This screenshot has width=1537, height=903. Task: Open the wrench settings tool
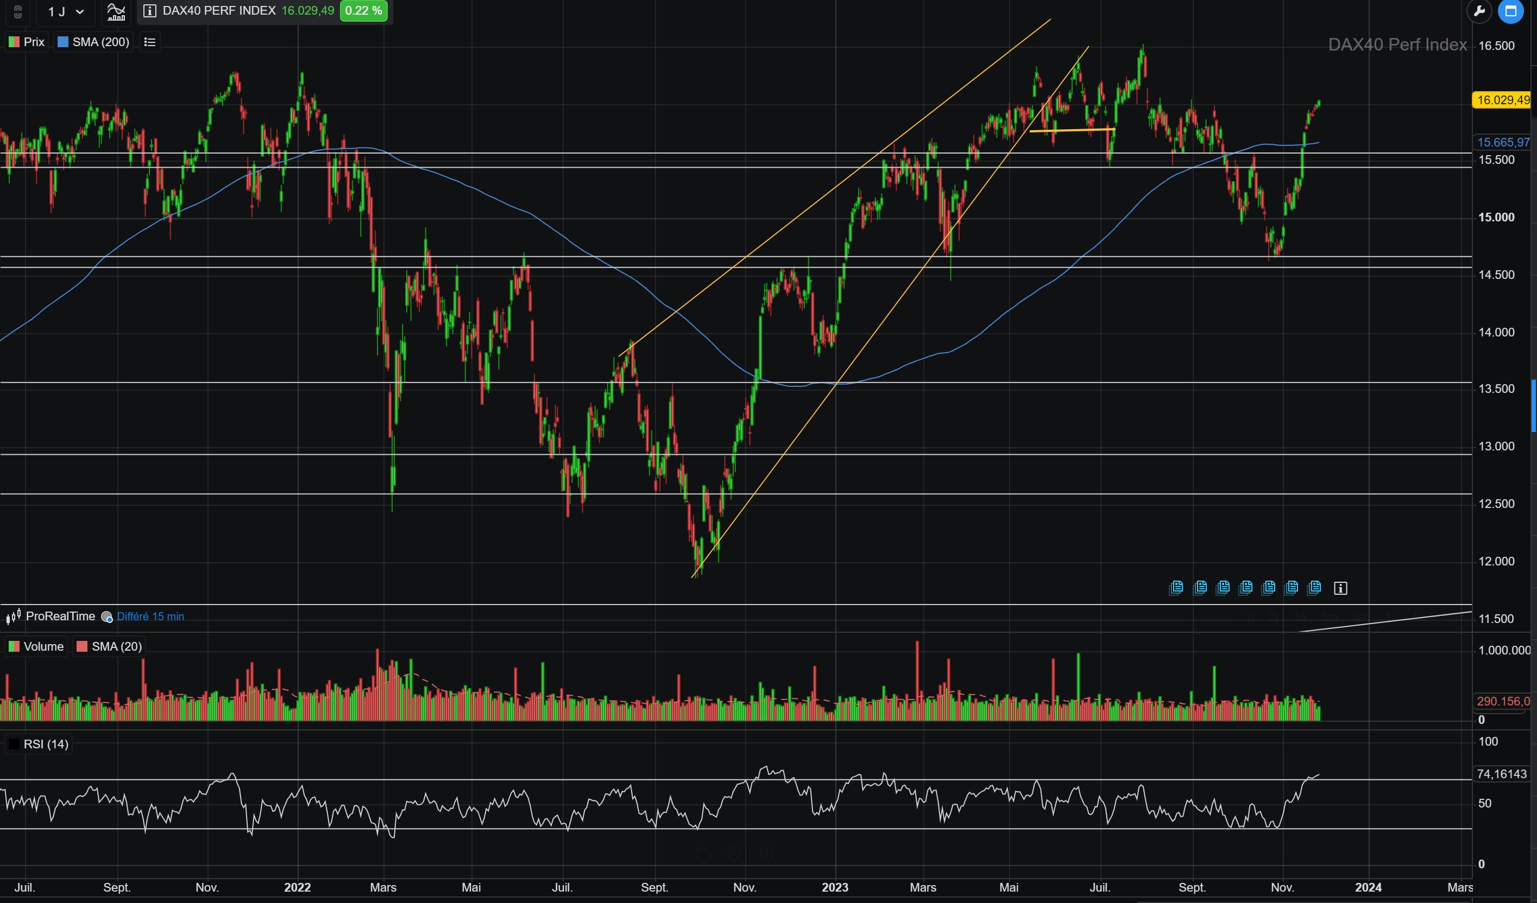point(1479,11)
